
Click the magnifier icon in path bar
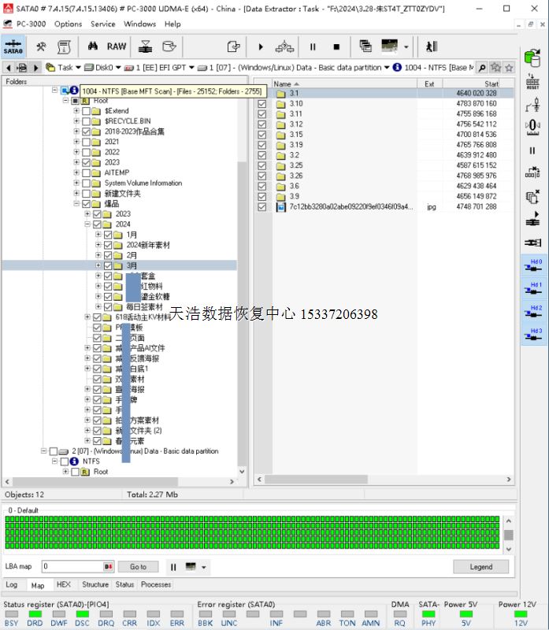482,68
